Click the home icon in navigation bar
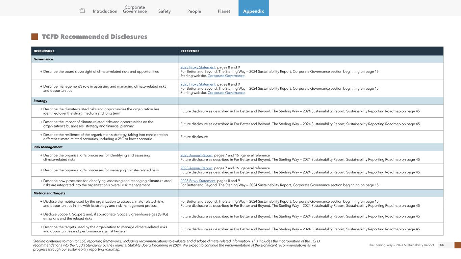The height and width of the screenshot is (259, 461). click(82, 11)
